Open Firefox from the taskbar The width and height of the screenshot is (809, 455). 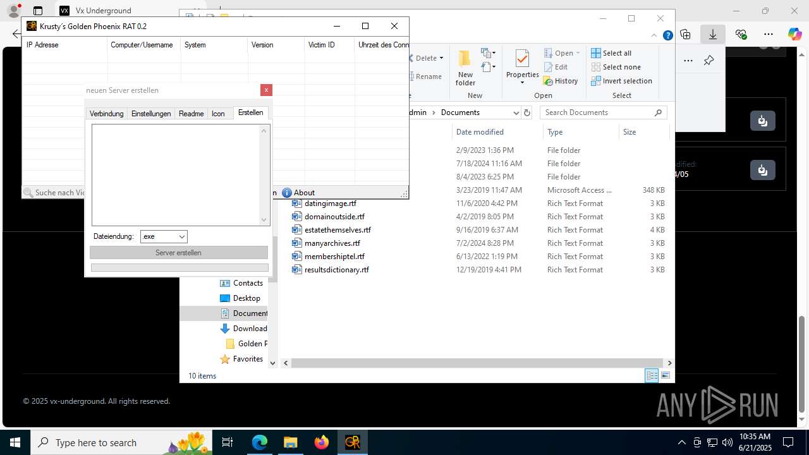(322, 442)
